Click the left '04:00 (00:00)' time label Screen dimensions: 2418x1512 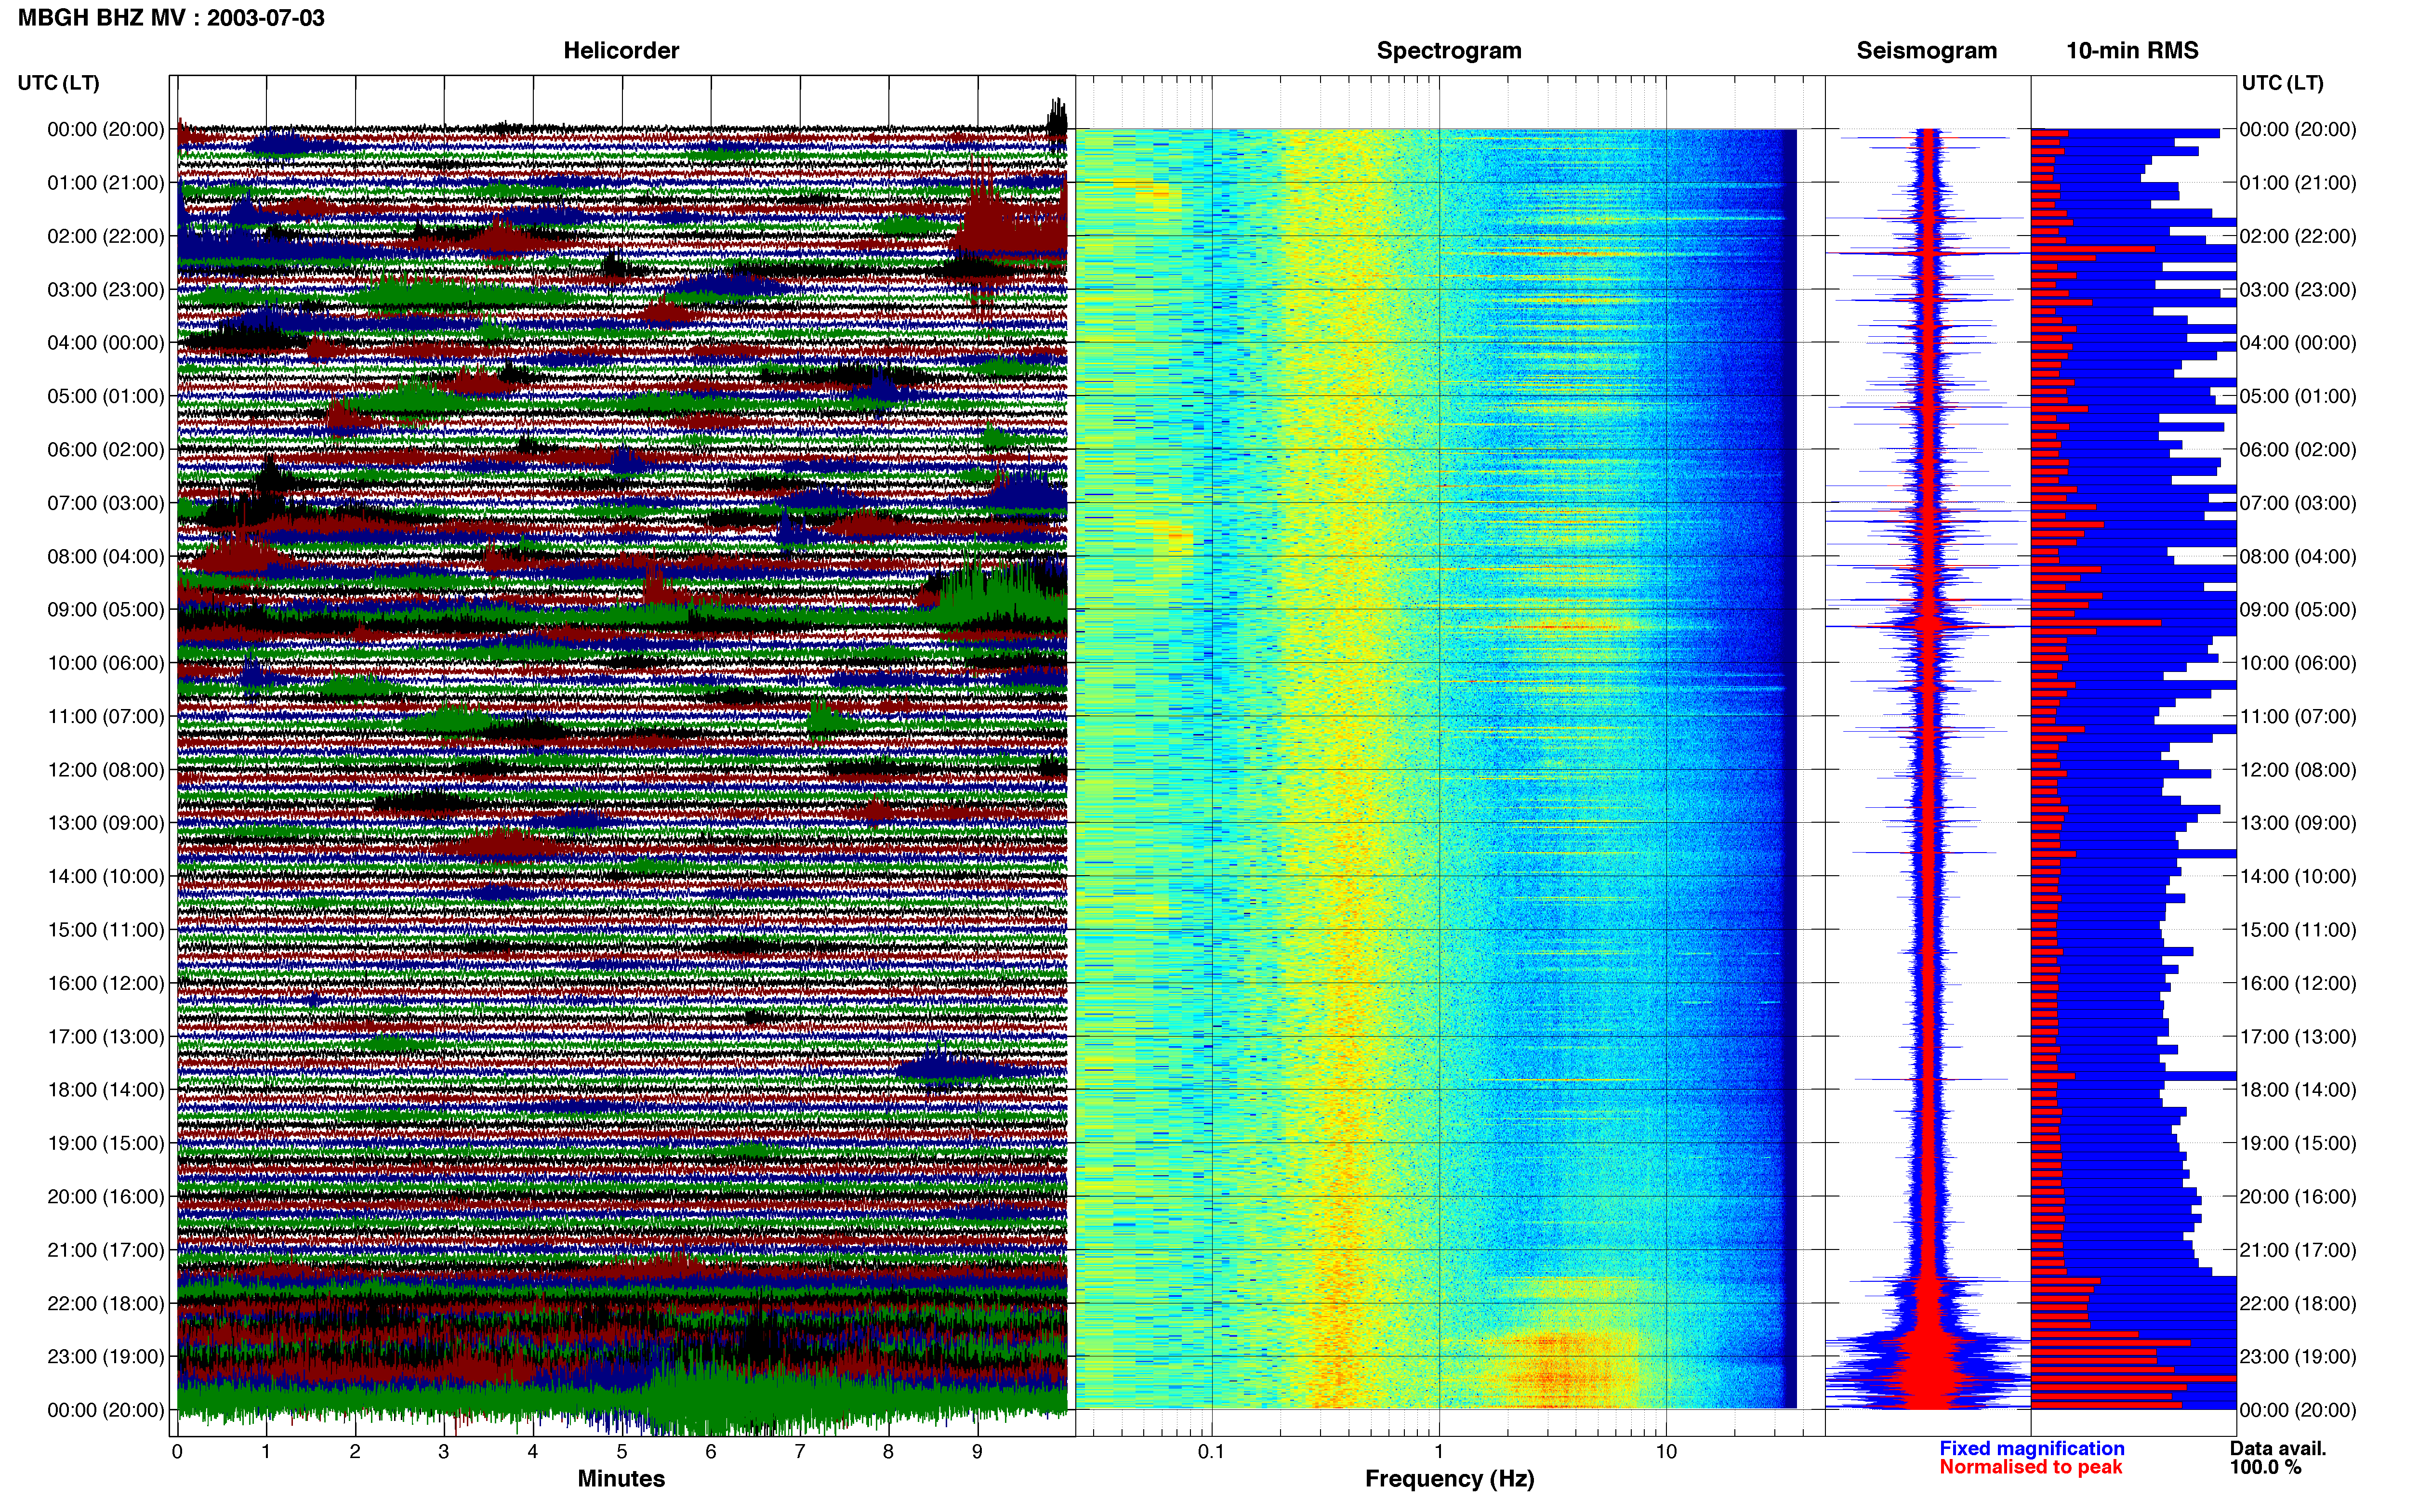click(106, 343)
